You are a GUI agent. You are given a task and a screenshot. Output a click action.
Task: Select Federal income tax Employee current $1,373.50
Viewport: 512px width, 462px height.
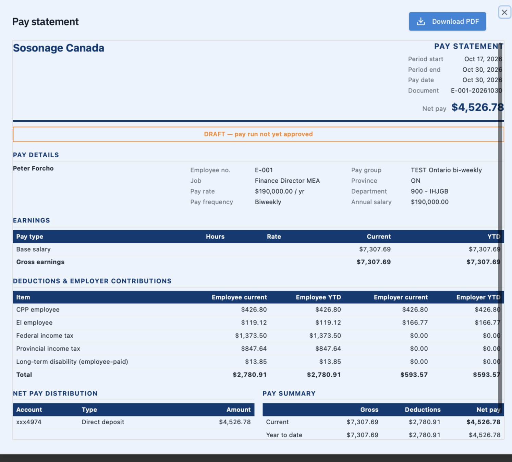[251, 336]
